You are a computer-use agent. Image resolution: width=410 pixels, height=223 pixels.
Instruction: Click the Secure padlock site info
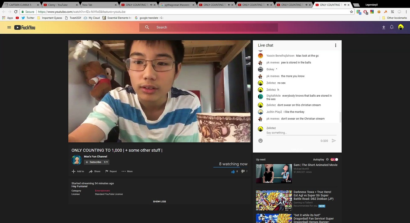[x=28, y=12]
